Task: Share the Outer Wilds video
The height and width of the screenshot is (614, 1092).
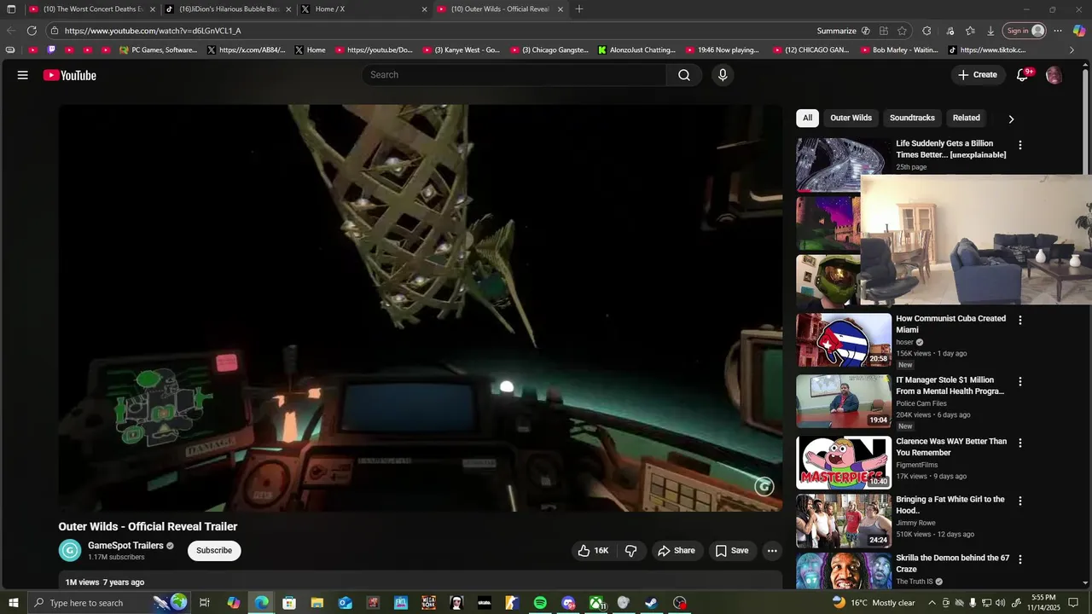Action: coord(676,551)
